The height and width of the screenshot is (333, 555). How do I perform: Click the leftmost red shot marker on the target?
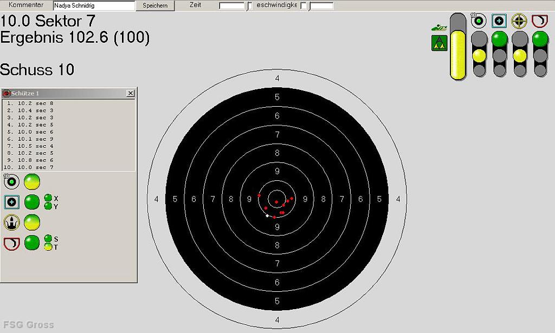[259, 195]
